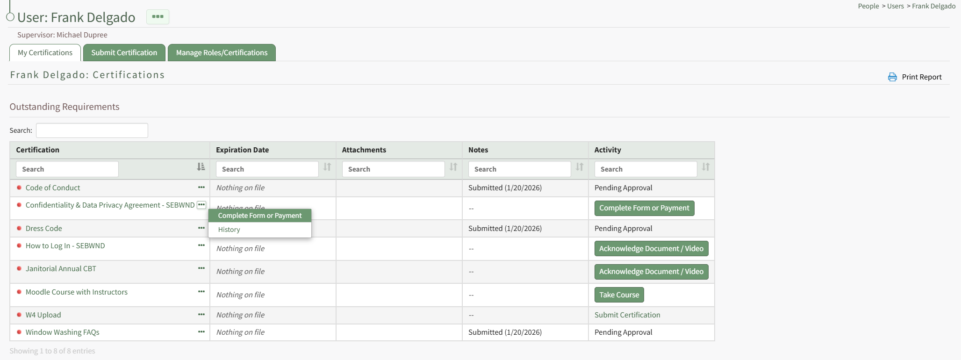This screenshot has height=360, width=961.
Task: Open the user actions ellipsis beside Frank Delgado
Action: coord(158,17)
